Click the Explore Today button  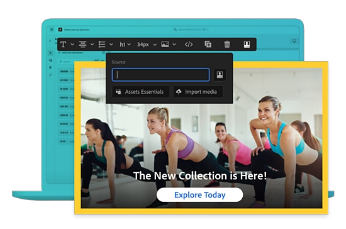[x=200, y=195]
